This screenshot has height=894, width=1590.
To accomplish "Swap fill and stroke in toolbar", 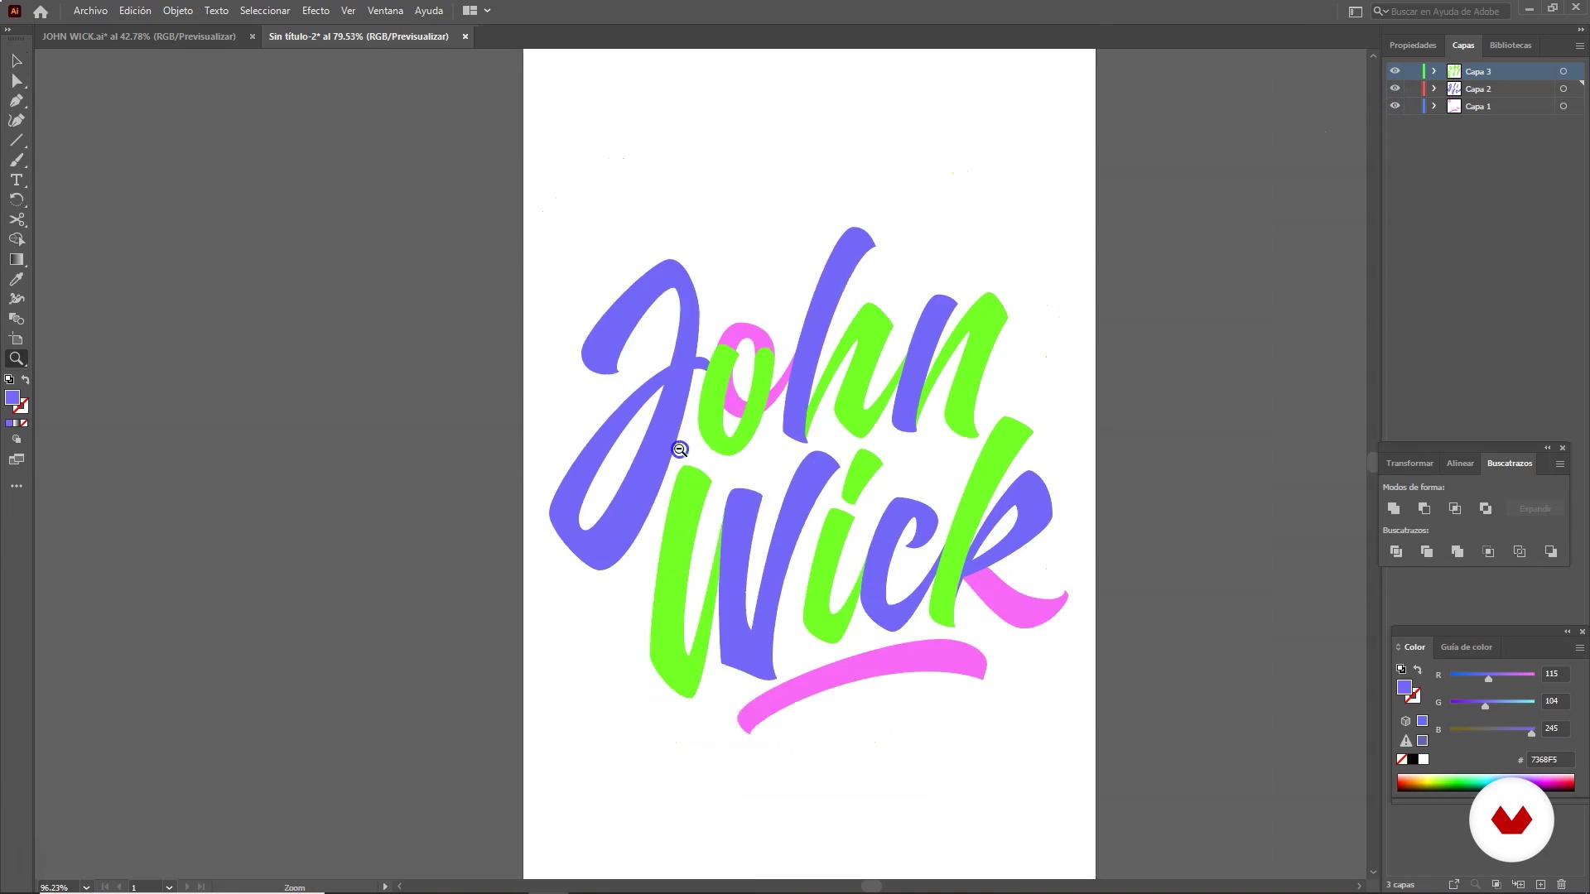I will pyautogui.click(x=26, y=380).
